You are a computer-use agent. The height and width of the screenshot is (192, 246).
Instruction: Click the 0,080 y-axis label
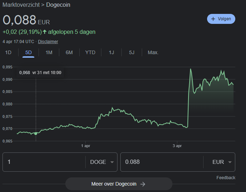(7, 104)
